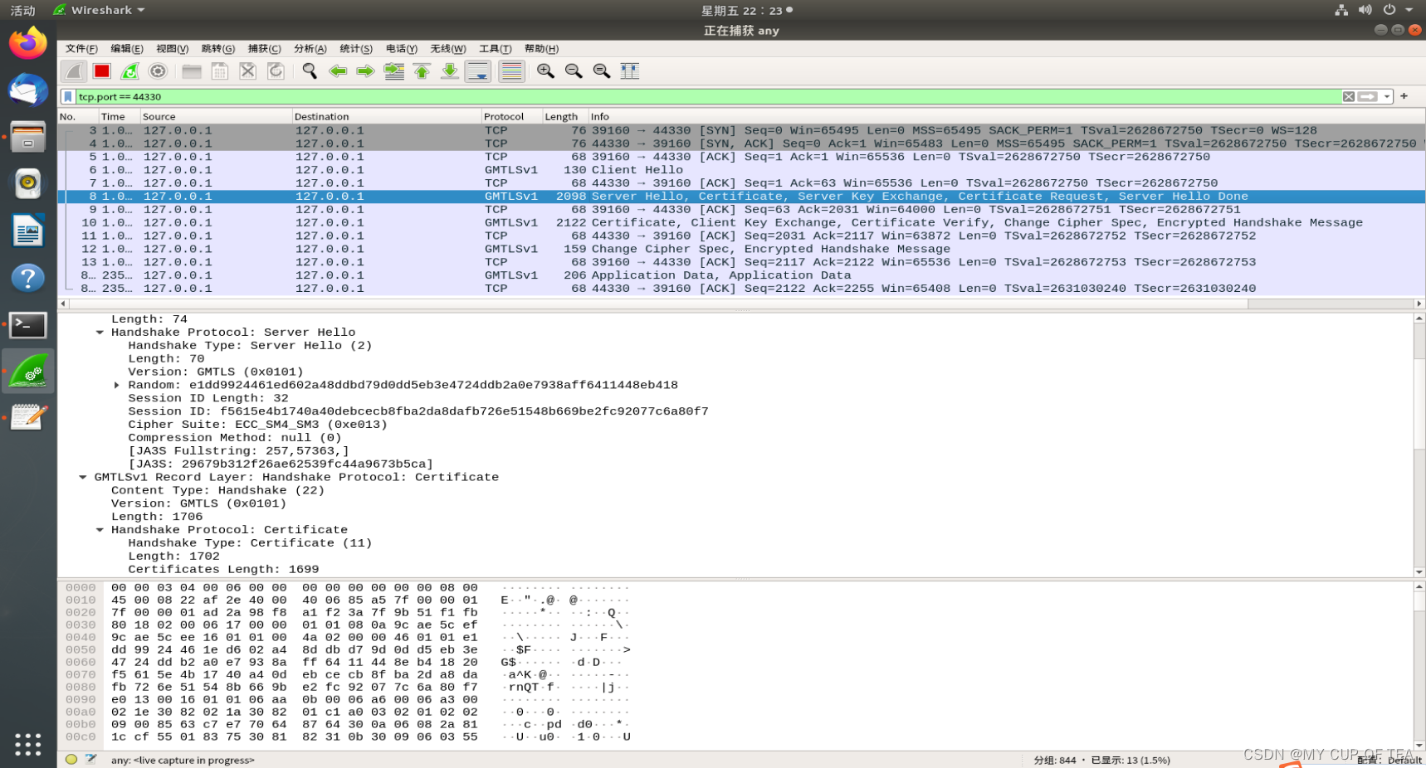Reset text zoom to normal size

602,71
